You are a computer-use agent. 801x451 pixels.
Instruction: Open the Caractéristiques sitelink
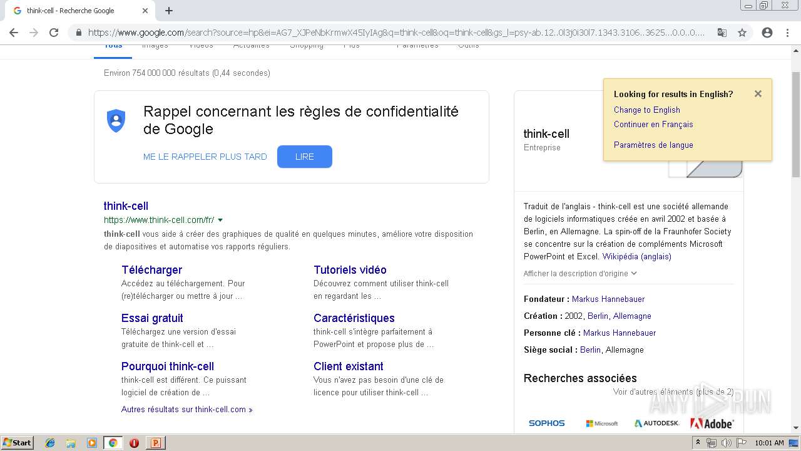[354, 318]
